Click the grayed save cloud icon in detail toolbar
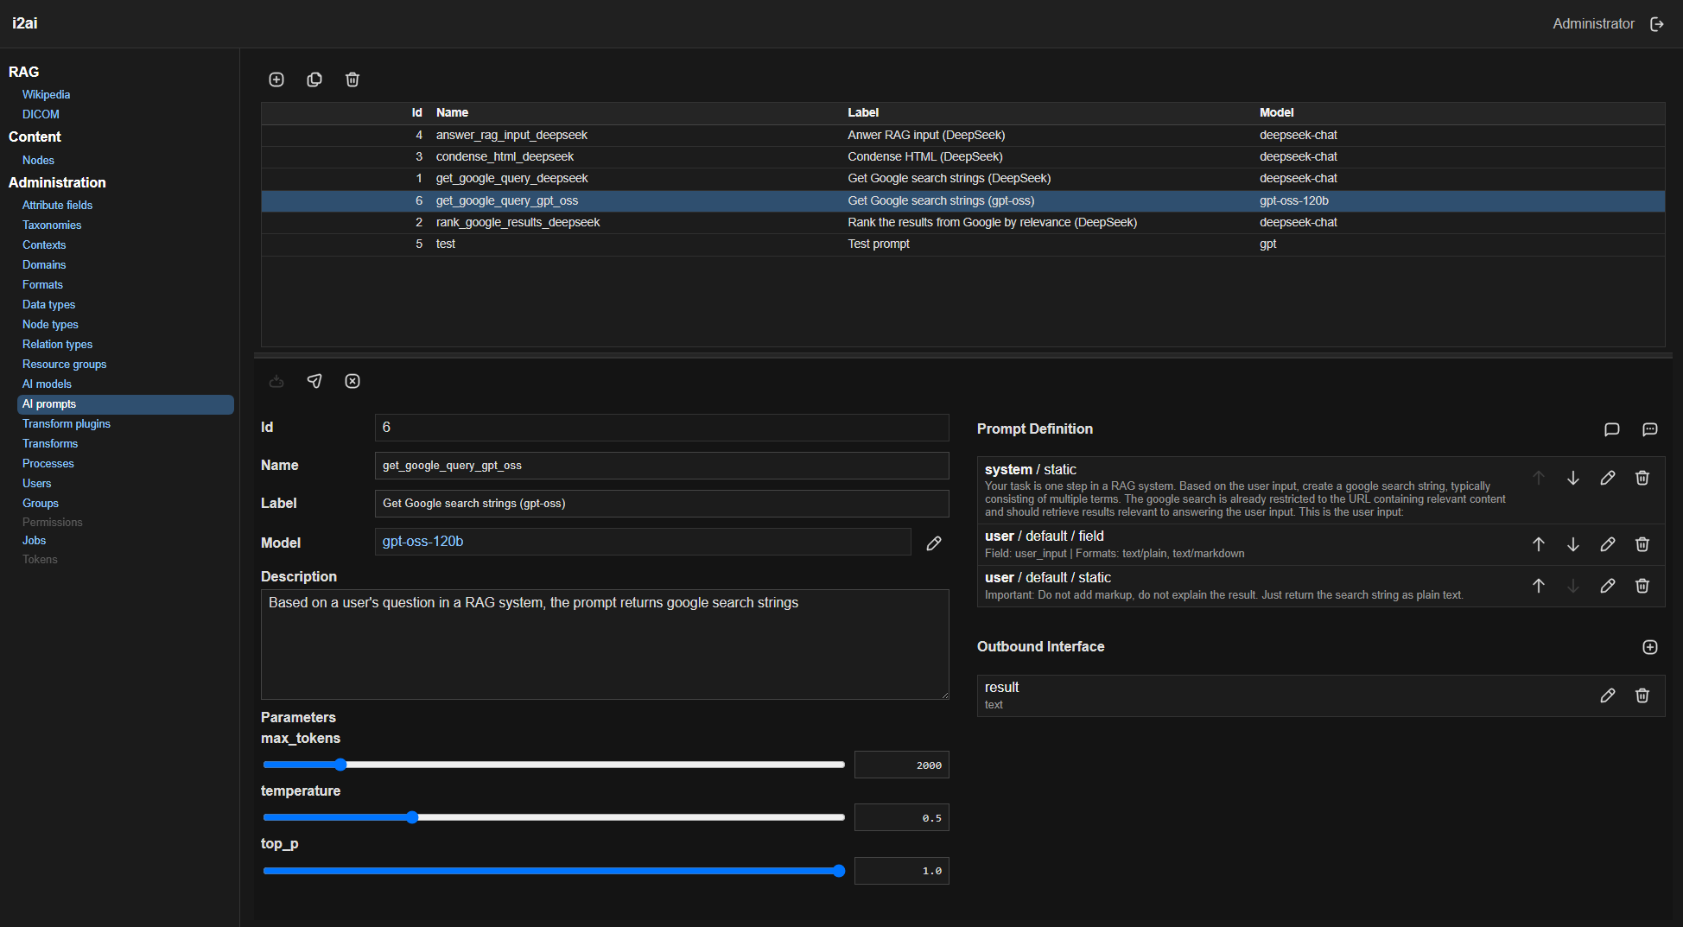The width and height of the screenshot is (1683, 927). coord(276,381)
